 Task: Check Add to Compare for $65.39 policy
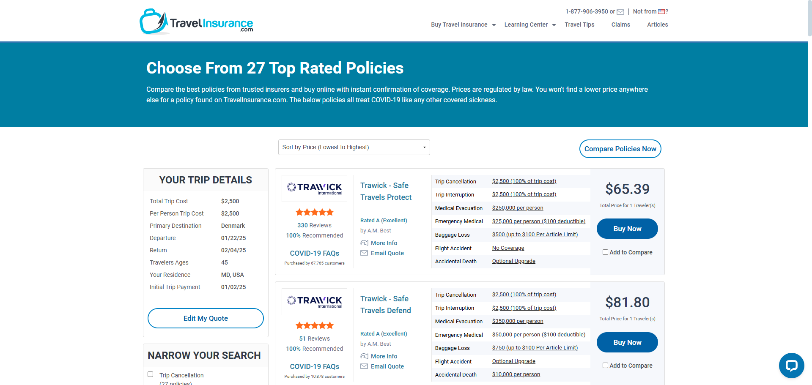tap(605, 252)
